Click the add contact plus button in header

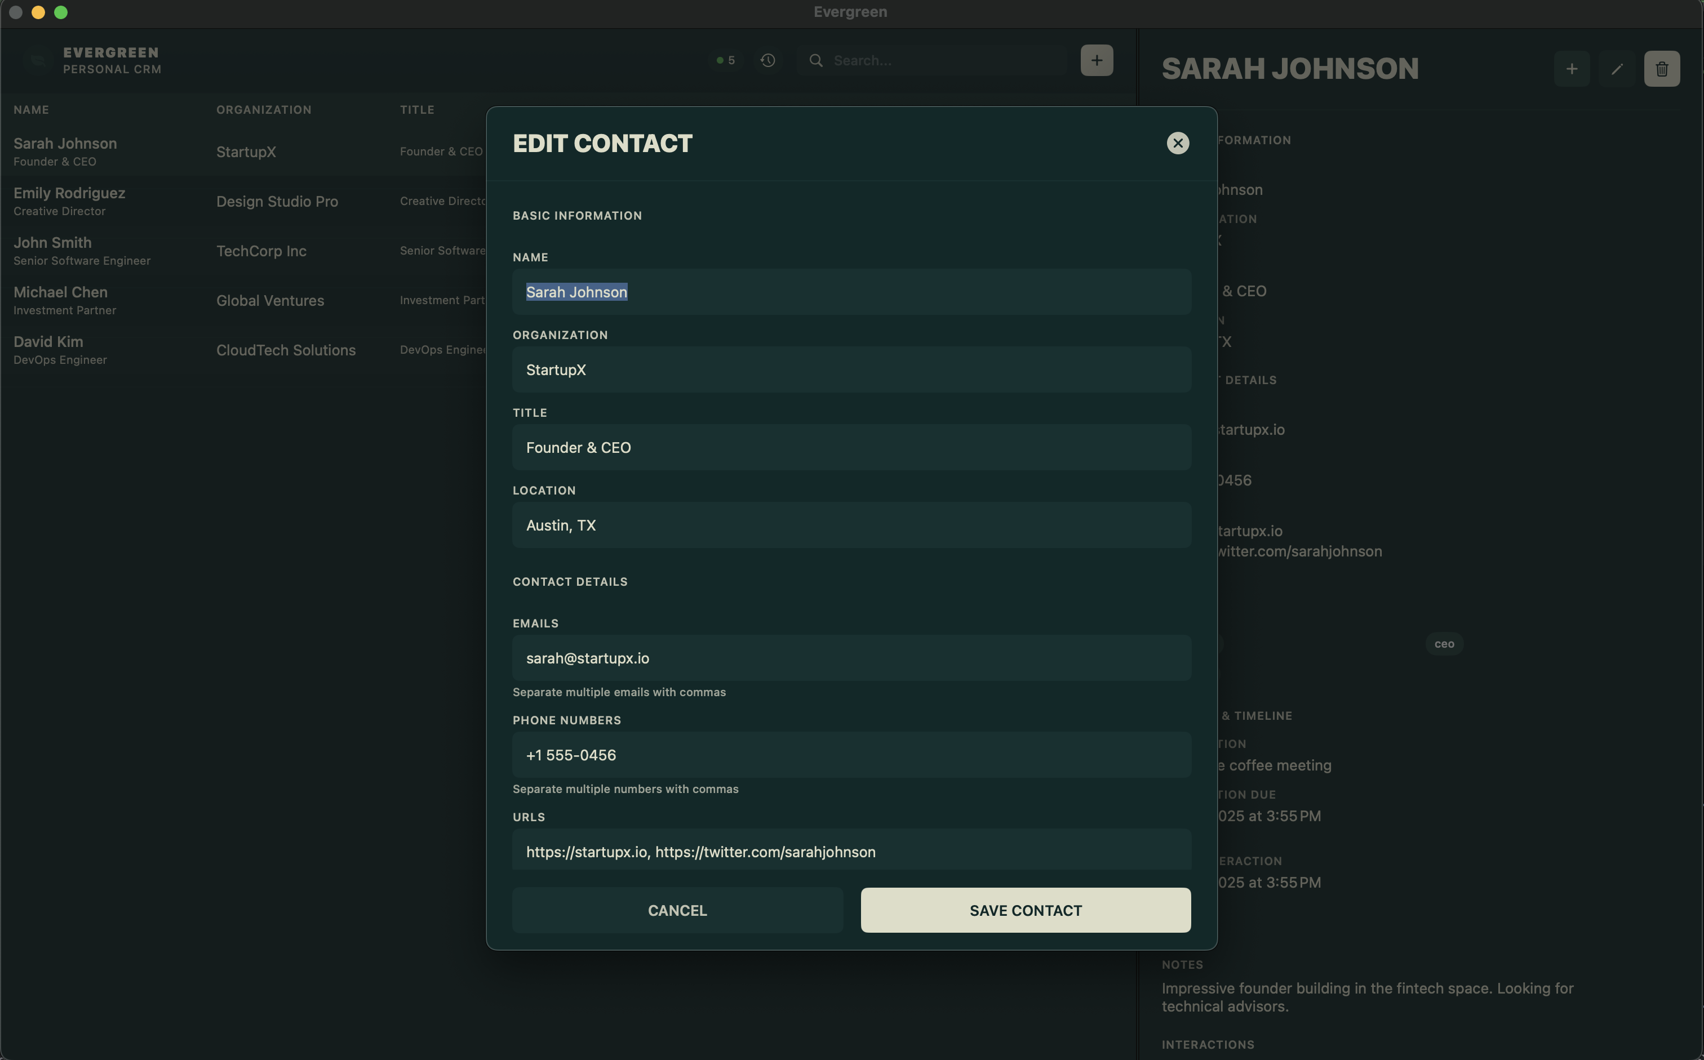point(1096,60)
